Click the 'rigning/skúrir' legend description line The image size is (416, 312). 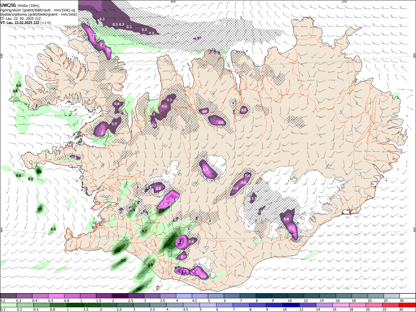(38, 10)
